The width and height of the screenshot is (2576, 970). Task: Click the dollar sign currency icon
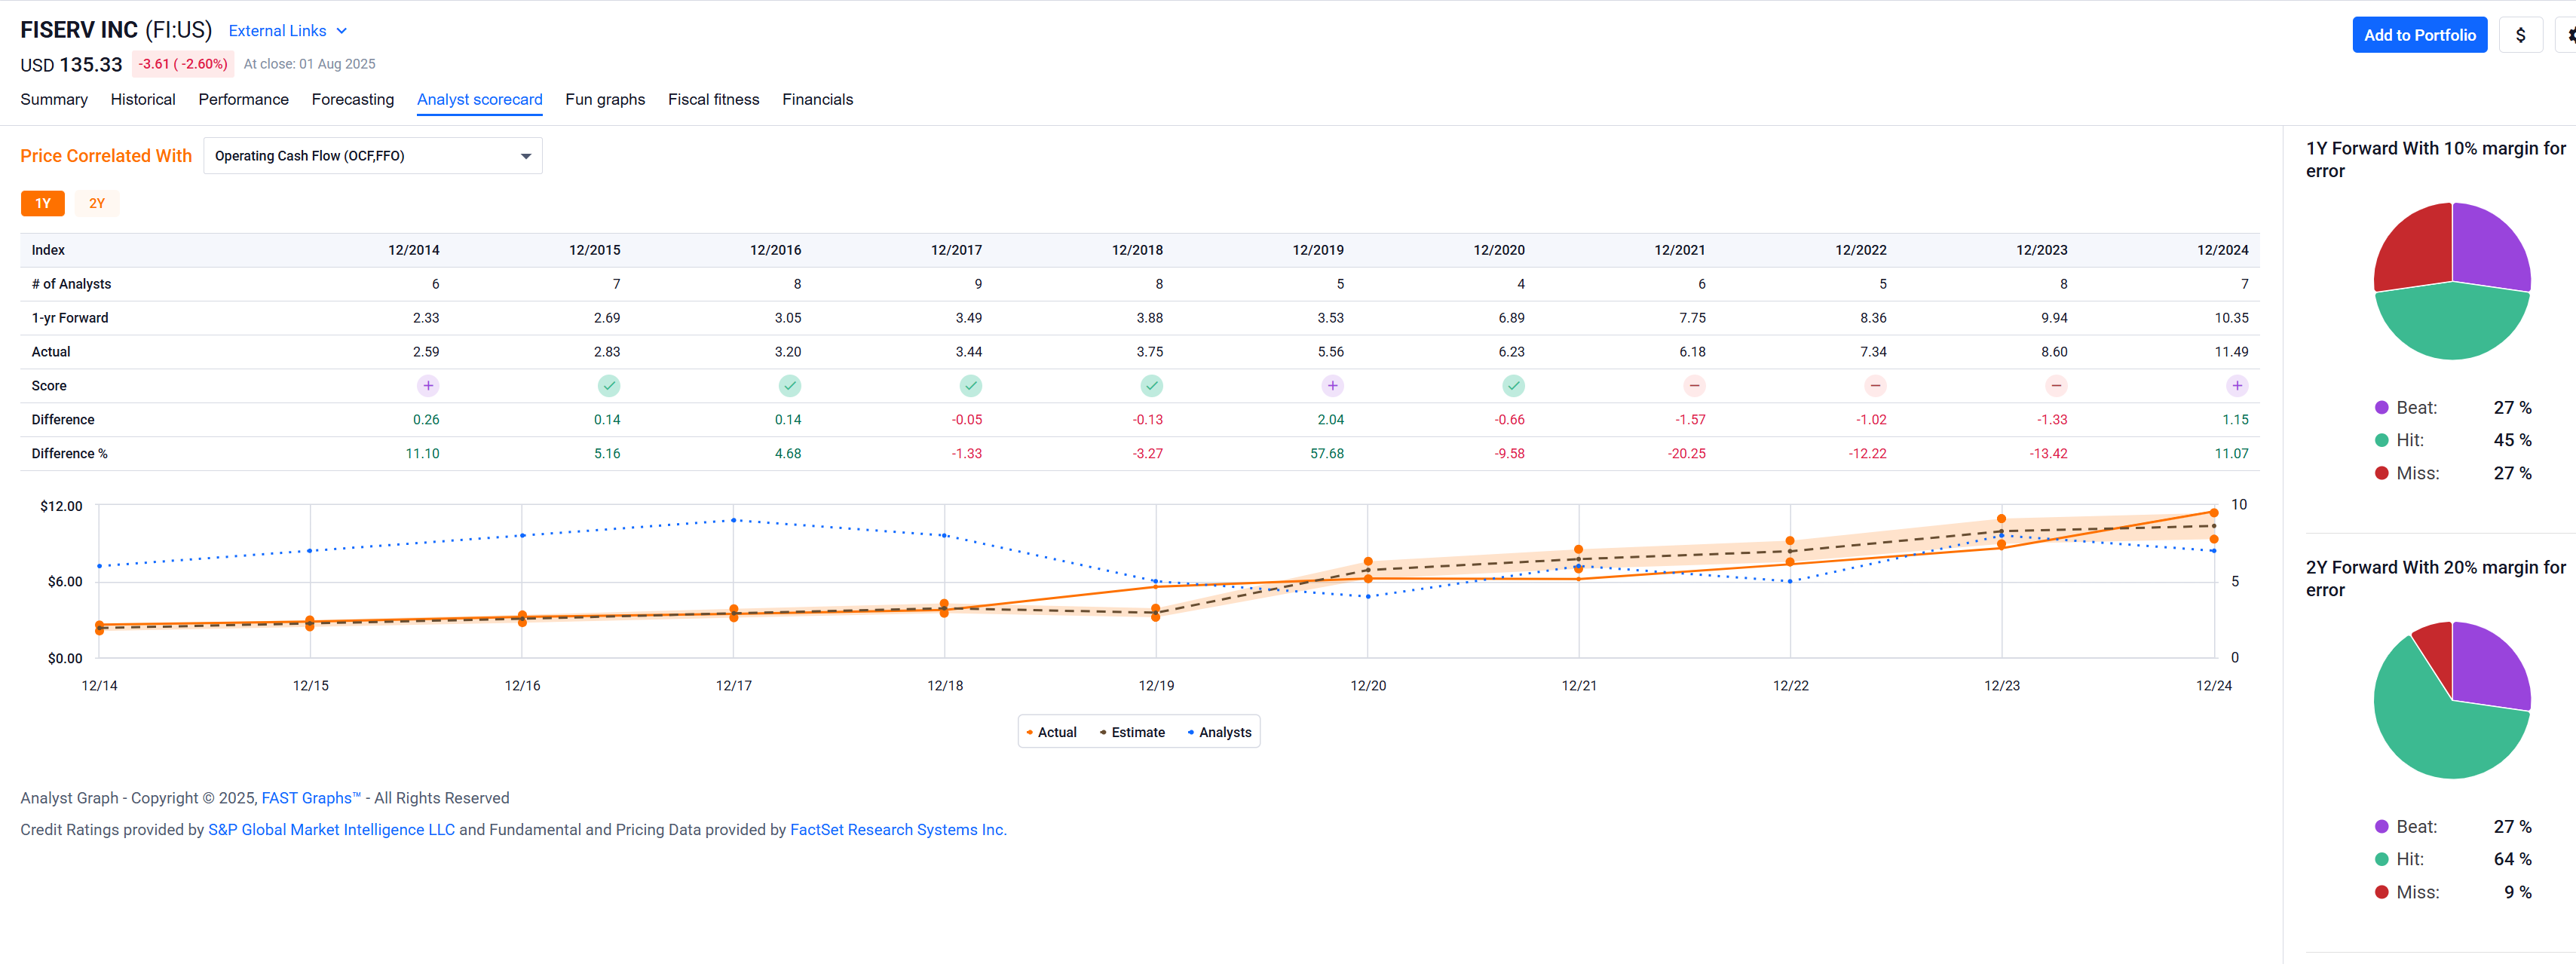pyautogui.click(x=2521, y=35)
